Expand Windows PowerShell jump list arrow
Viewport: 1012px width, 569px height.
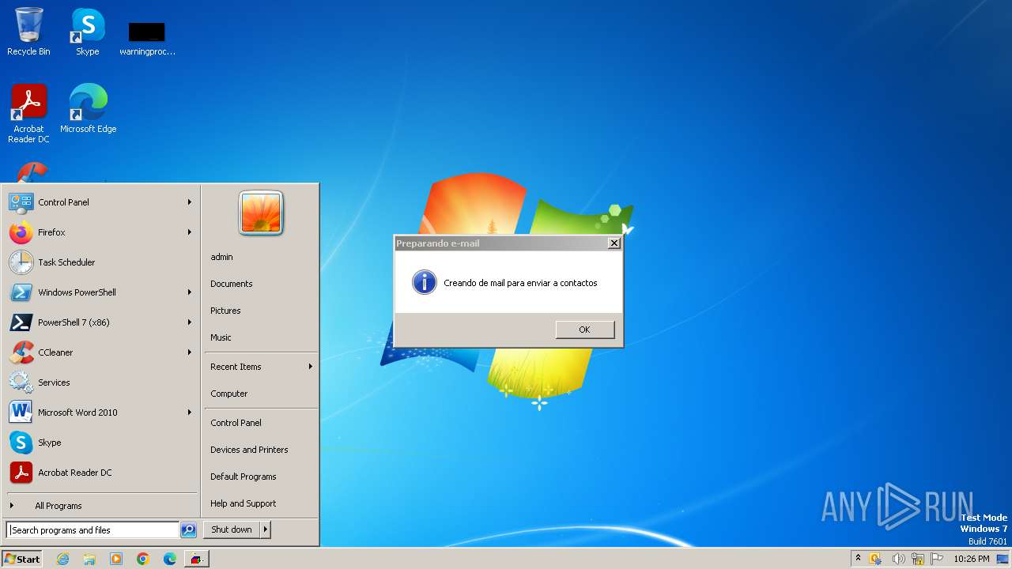[190, 292]
